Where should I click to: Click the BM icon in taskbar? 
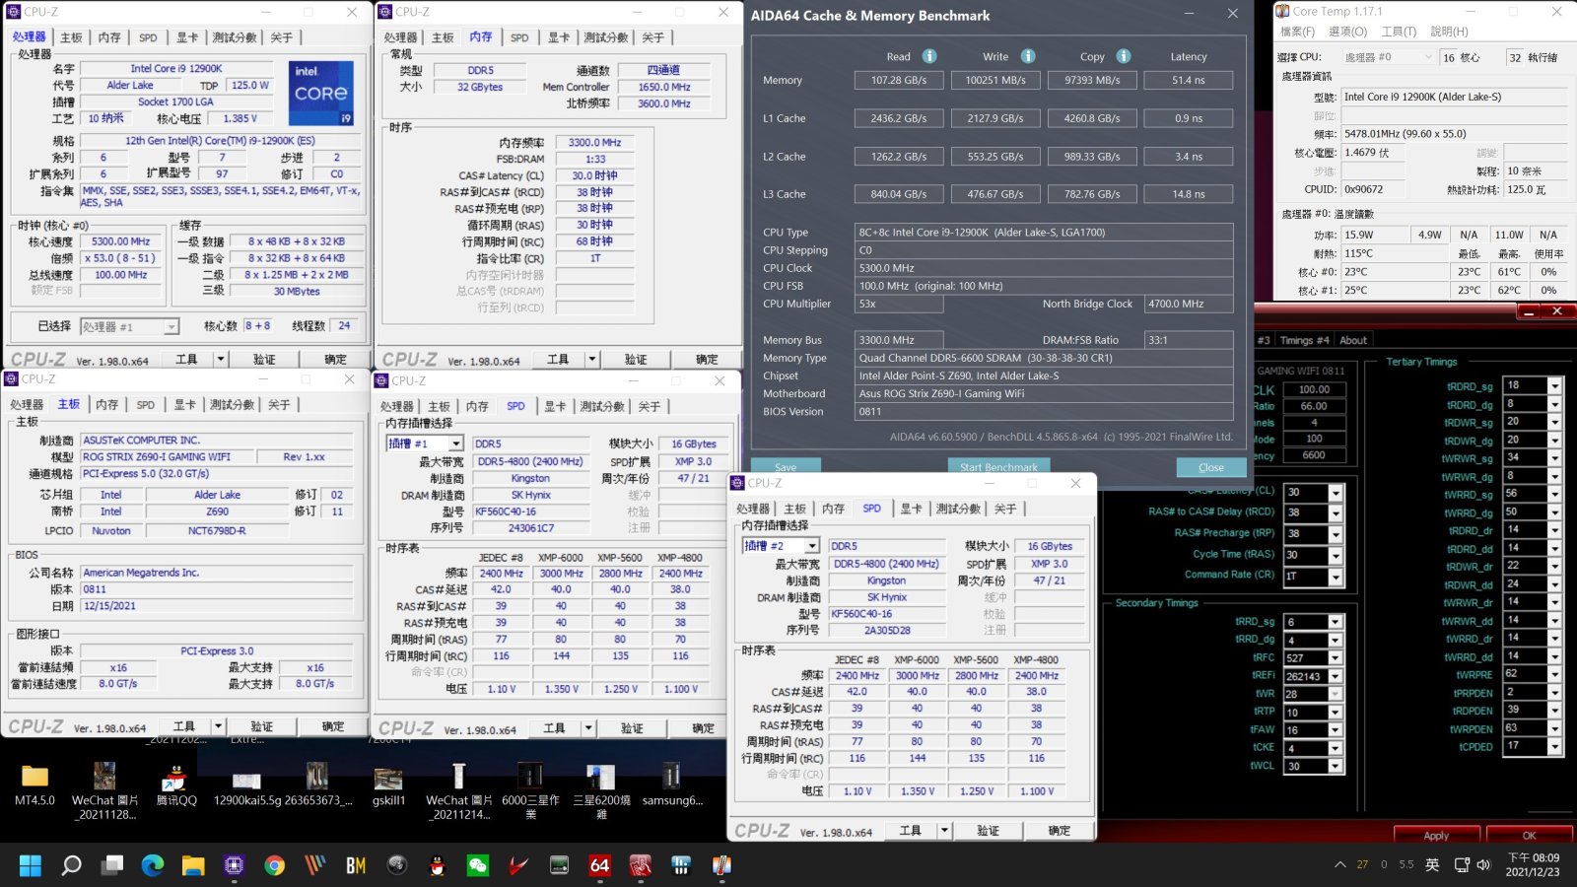[x=356, y=865]
